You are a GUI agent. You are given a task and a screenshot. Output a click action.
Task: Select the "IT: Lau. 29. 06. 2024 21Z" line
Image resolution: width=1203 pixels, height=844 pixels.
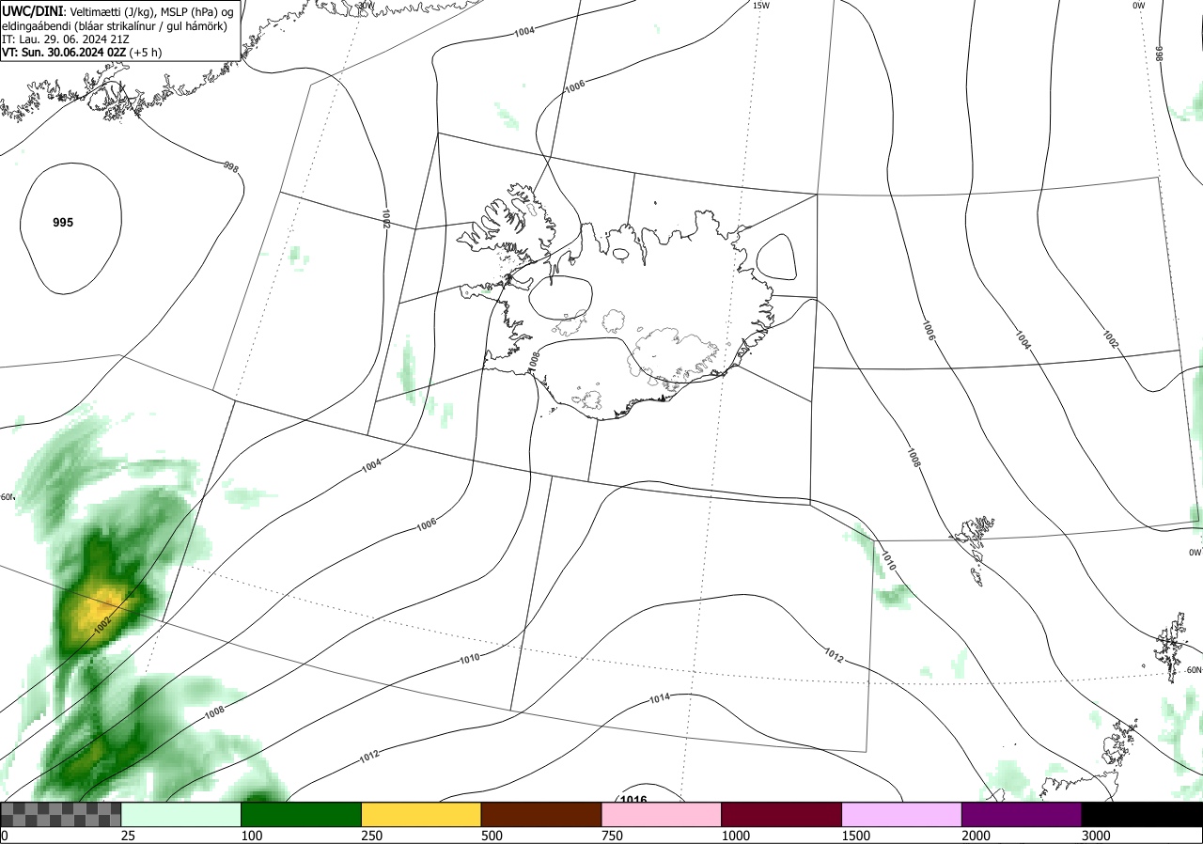67,39
